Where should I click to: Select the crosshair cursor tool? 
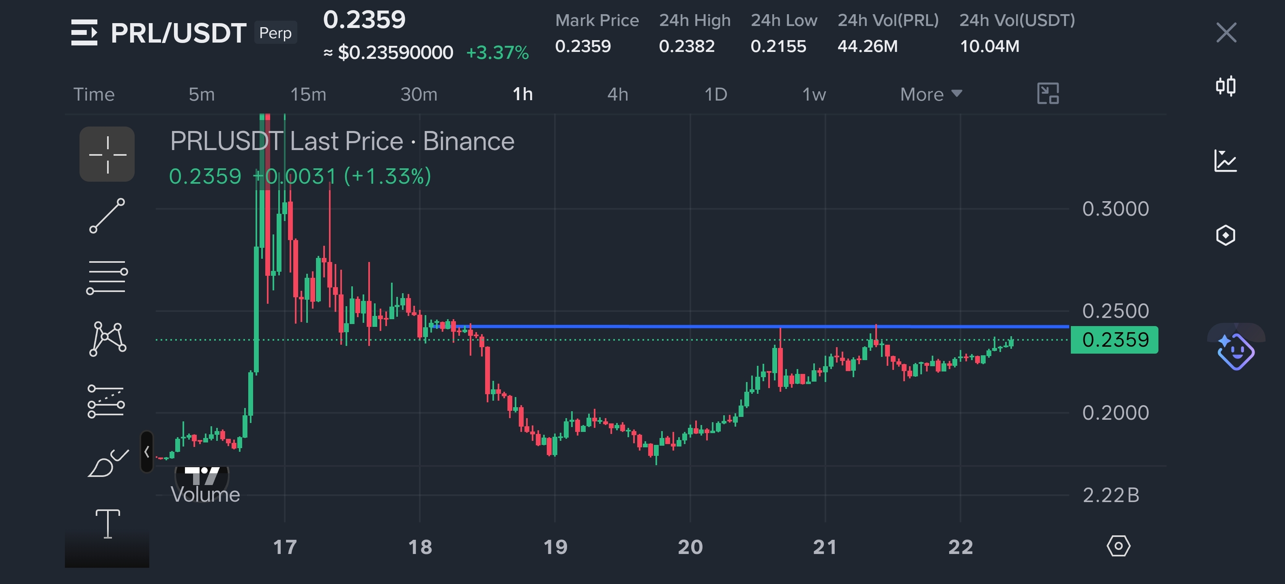107,154
